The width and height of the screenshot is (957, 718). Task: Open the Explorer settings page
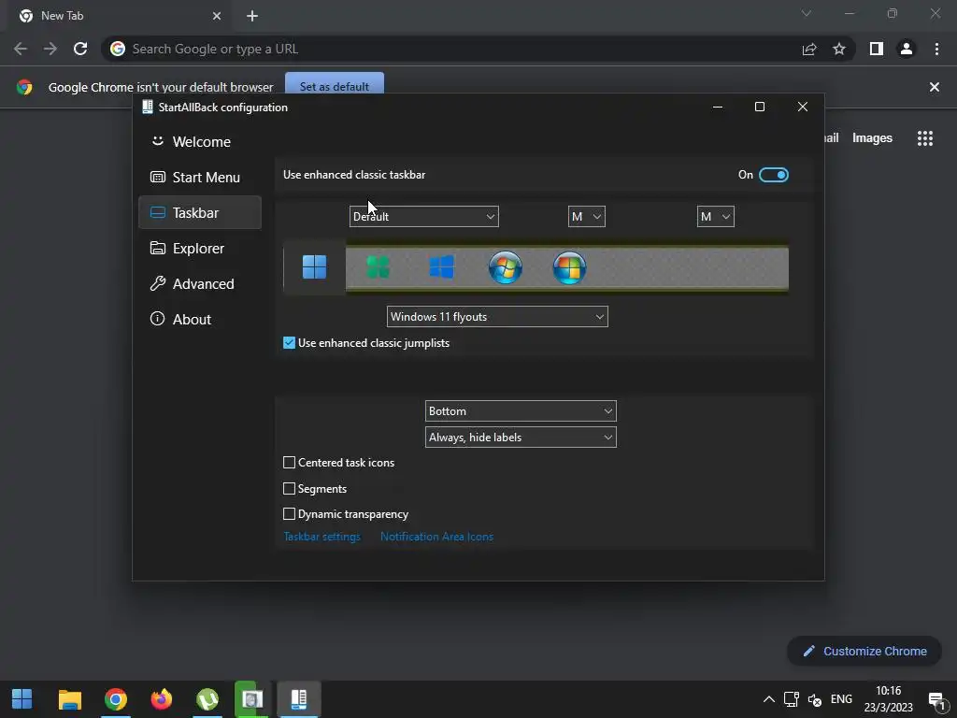(200, 249)
